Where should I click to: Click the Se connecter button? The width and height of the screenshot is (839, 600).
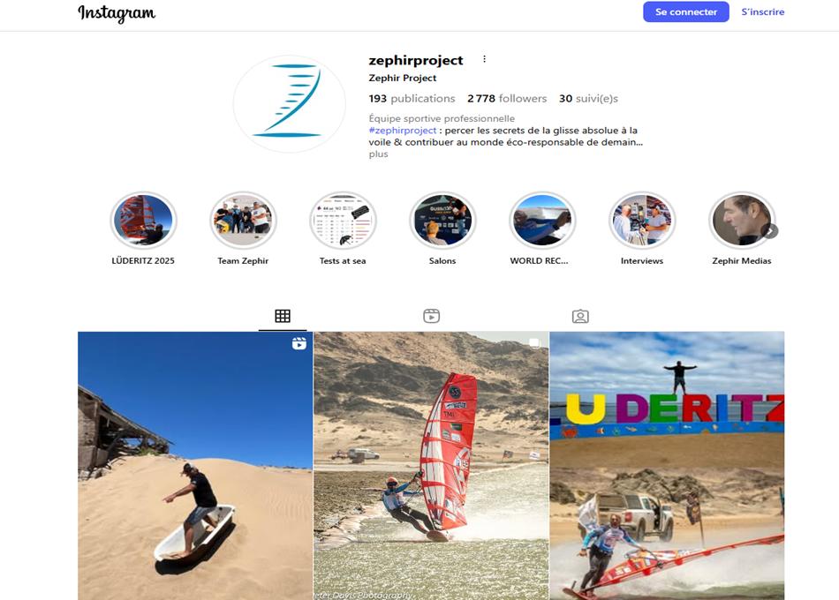pyautogui.click(x=686, y=11)
